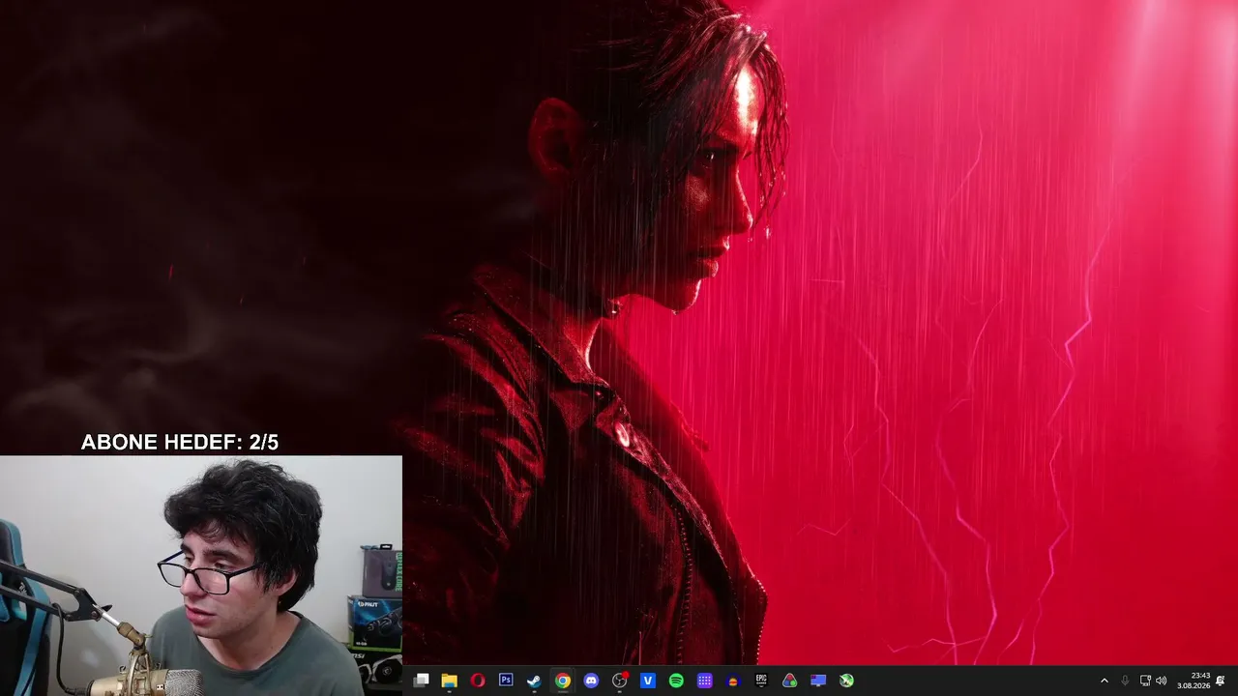Open the blue V app icon
This screenshot has width=1238, height=696.
tap(648, 681)
